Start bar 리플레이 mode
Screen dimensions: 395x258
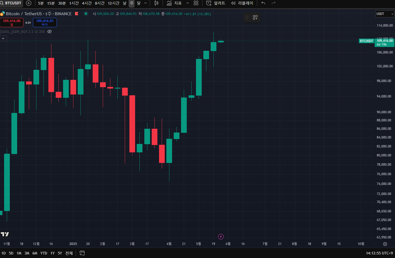(242, 3)
